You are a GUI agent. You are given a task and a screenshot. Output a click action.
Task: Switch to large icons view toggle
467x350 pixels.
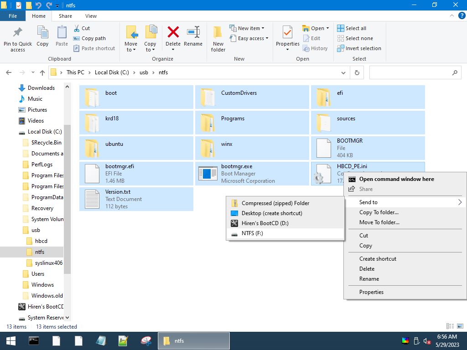click(460, 326)
